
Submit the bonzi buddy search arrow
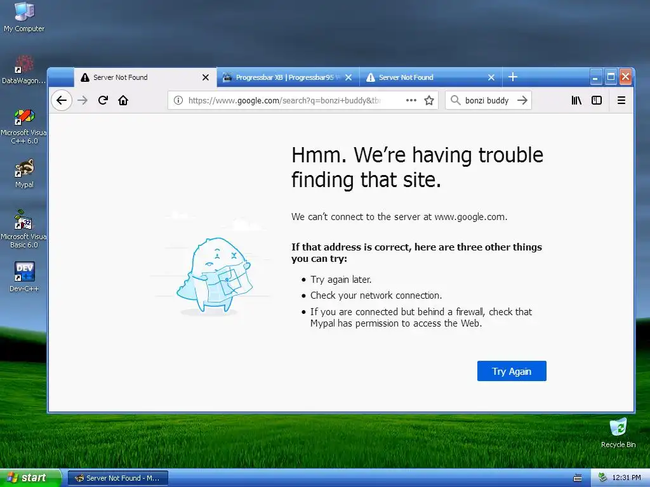[522, 100]
